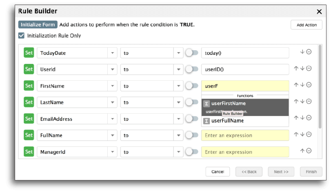The image size is (333, 191).
Task: Toggle expression switch for LastName row
Action: click(x=192, y=102)
